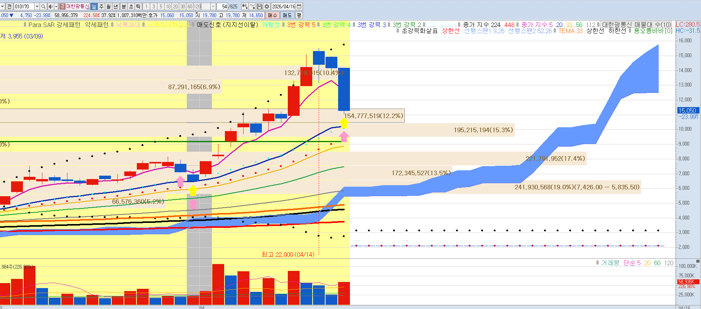Select the 분 minute chart period
The width and height of the screenshot is (701, 309).
coord(124,6)
